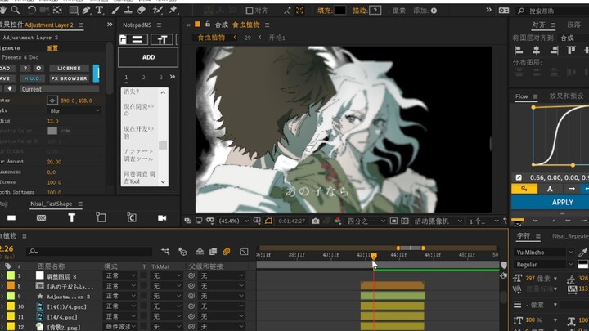This screenshot has width=589, height=331.
Task: Open the NotepadNS panel menu
Action: (x=159, y=25)
